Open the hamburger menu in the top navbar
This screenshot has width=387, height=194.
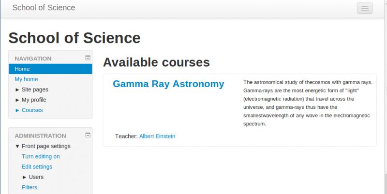point(365,8)
